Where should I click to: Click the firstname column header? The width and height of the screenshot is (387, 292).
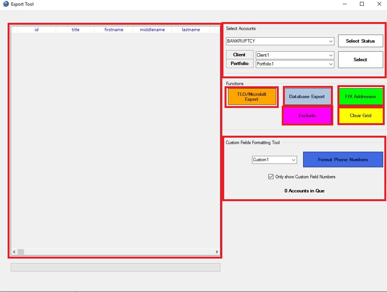(113, 29)
